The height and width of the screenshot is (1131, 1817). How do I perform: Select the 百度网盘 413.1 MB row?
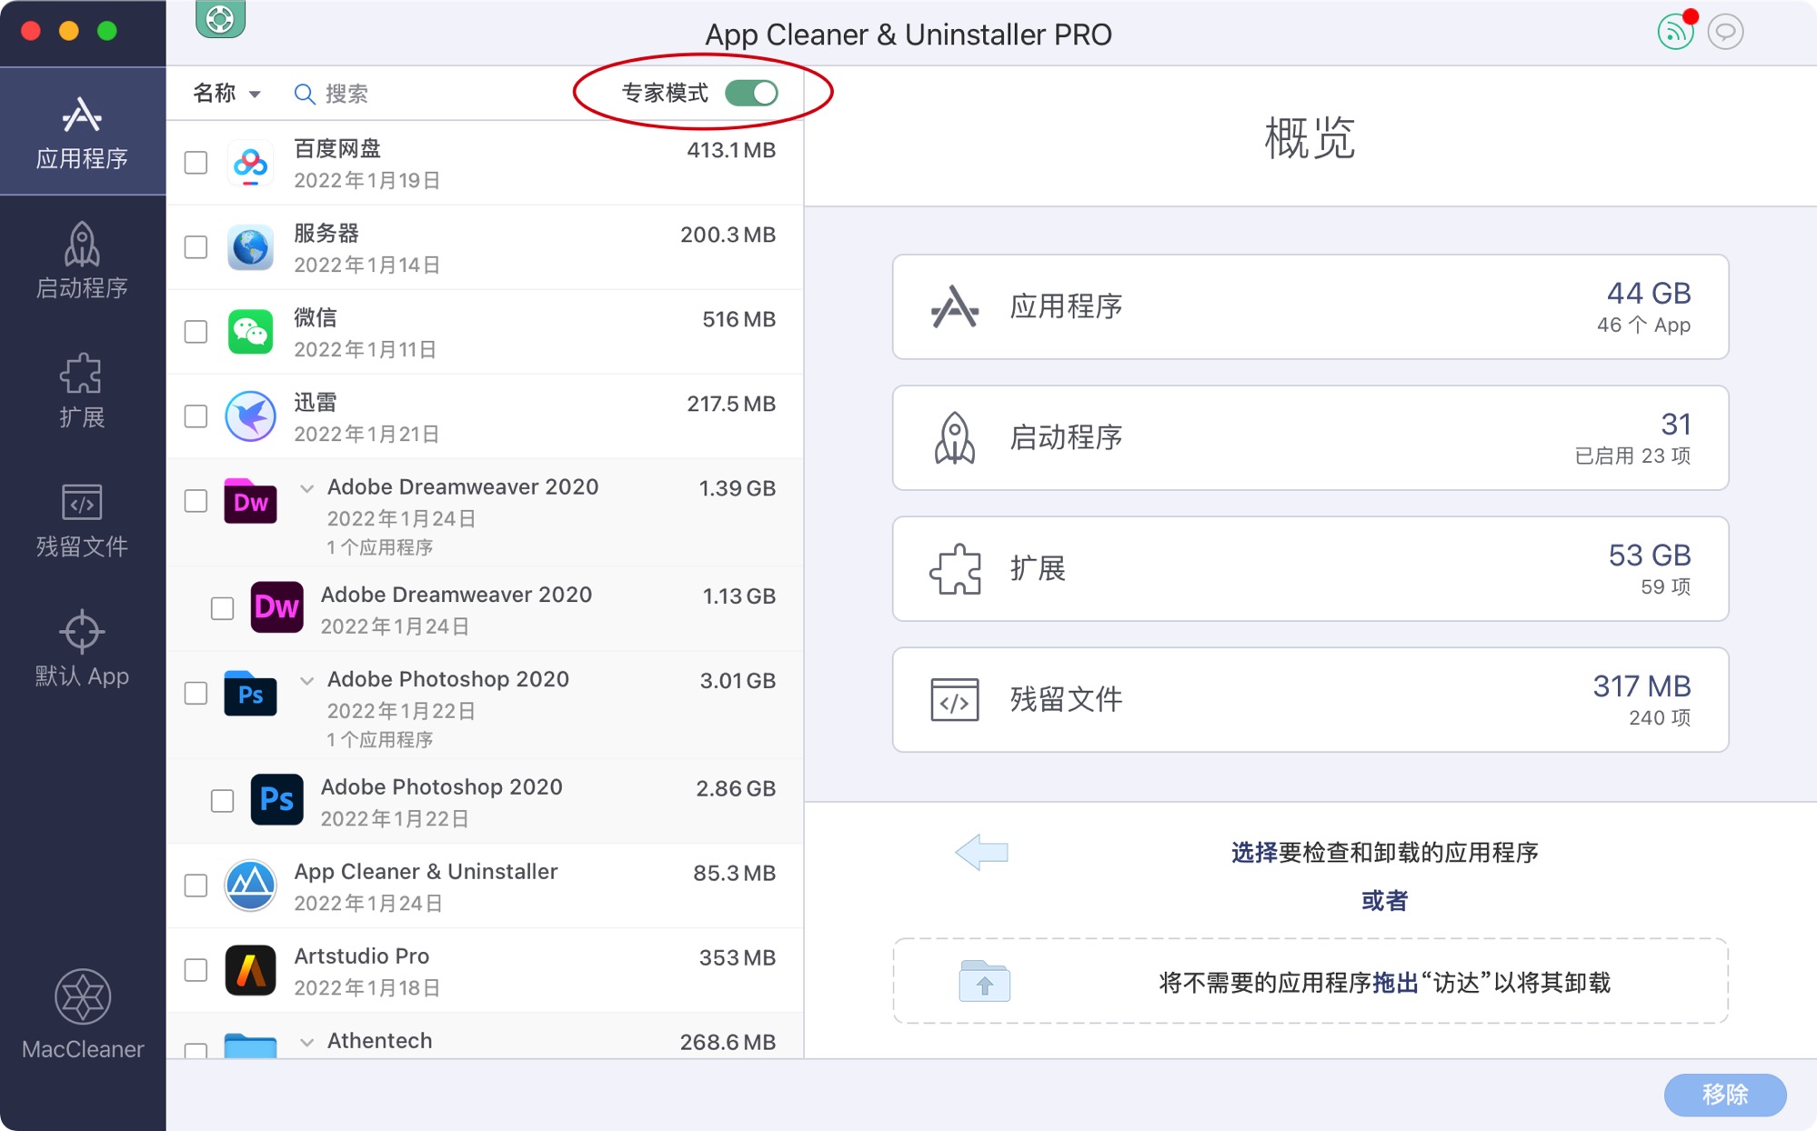485,164
